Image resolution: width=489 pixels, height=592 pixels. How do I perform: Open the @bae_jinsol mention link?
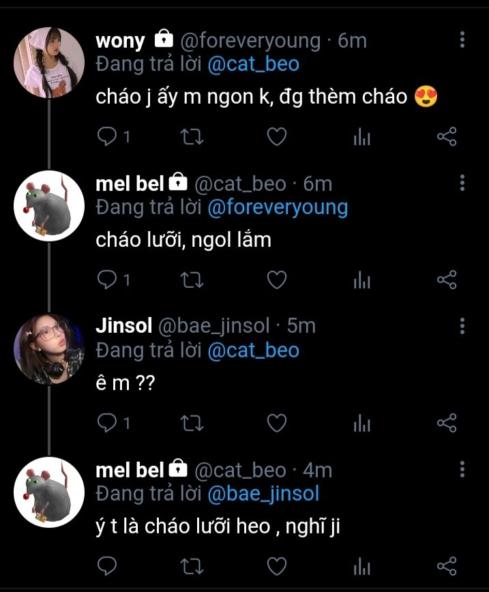click(x=263, y=492)
